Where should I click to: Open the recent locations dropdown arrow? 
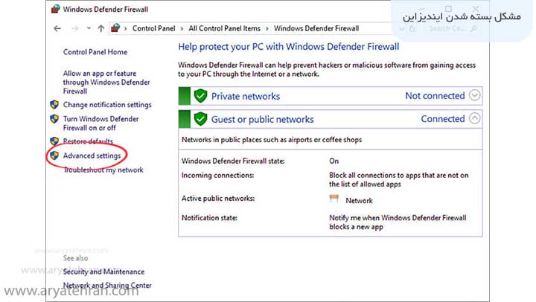(x=88, y=28)
